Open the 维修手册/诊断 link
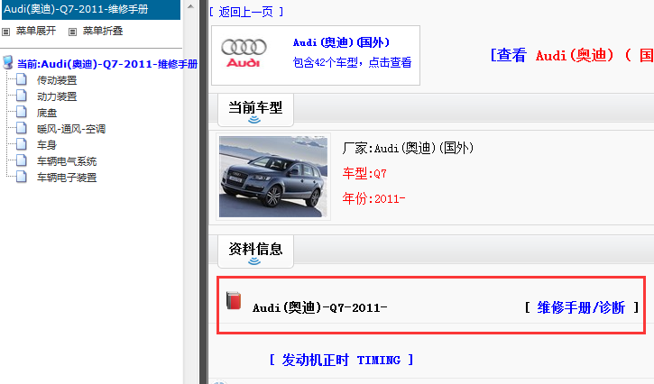 582,307
